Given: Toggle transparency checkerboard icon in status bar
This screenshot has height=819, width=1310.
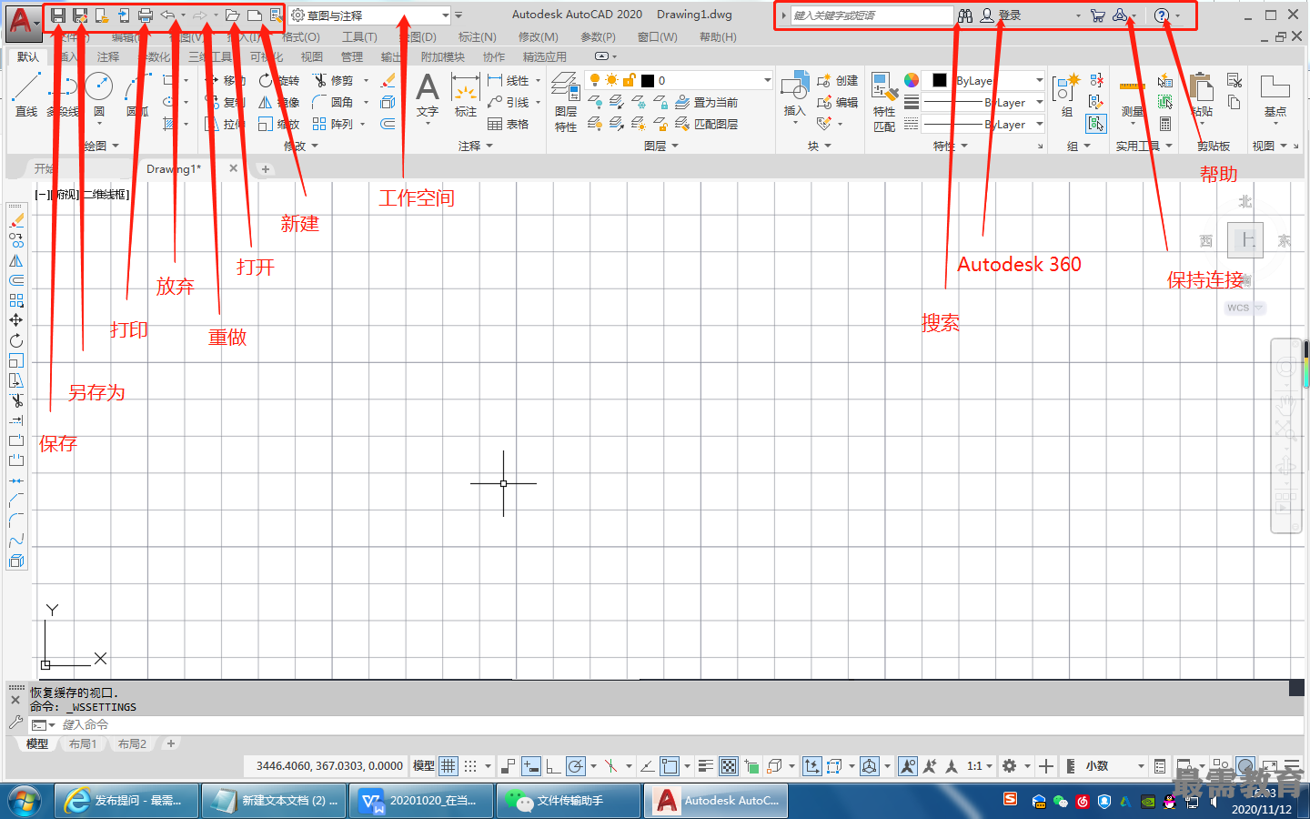Looking at the screenshot, I should tap(729, 766).
